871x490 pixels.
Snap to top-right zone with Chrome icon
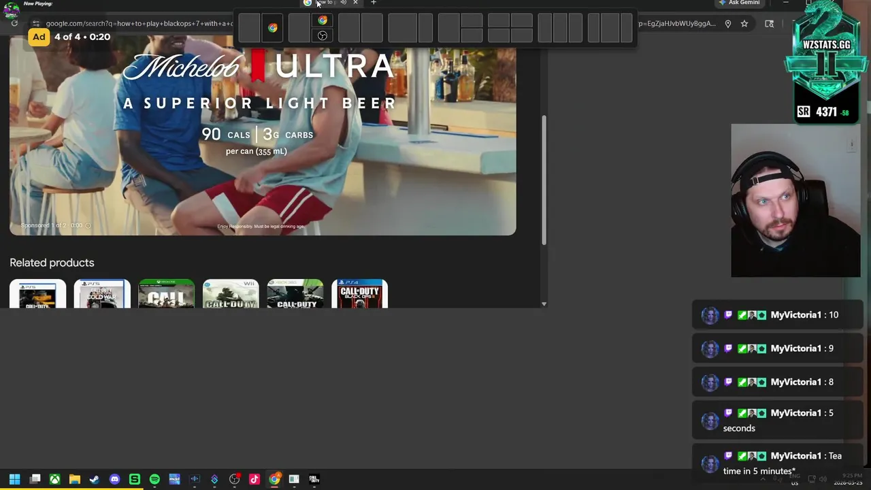[x=323, y=20]
